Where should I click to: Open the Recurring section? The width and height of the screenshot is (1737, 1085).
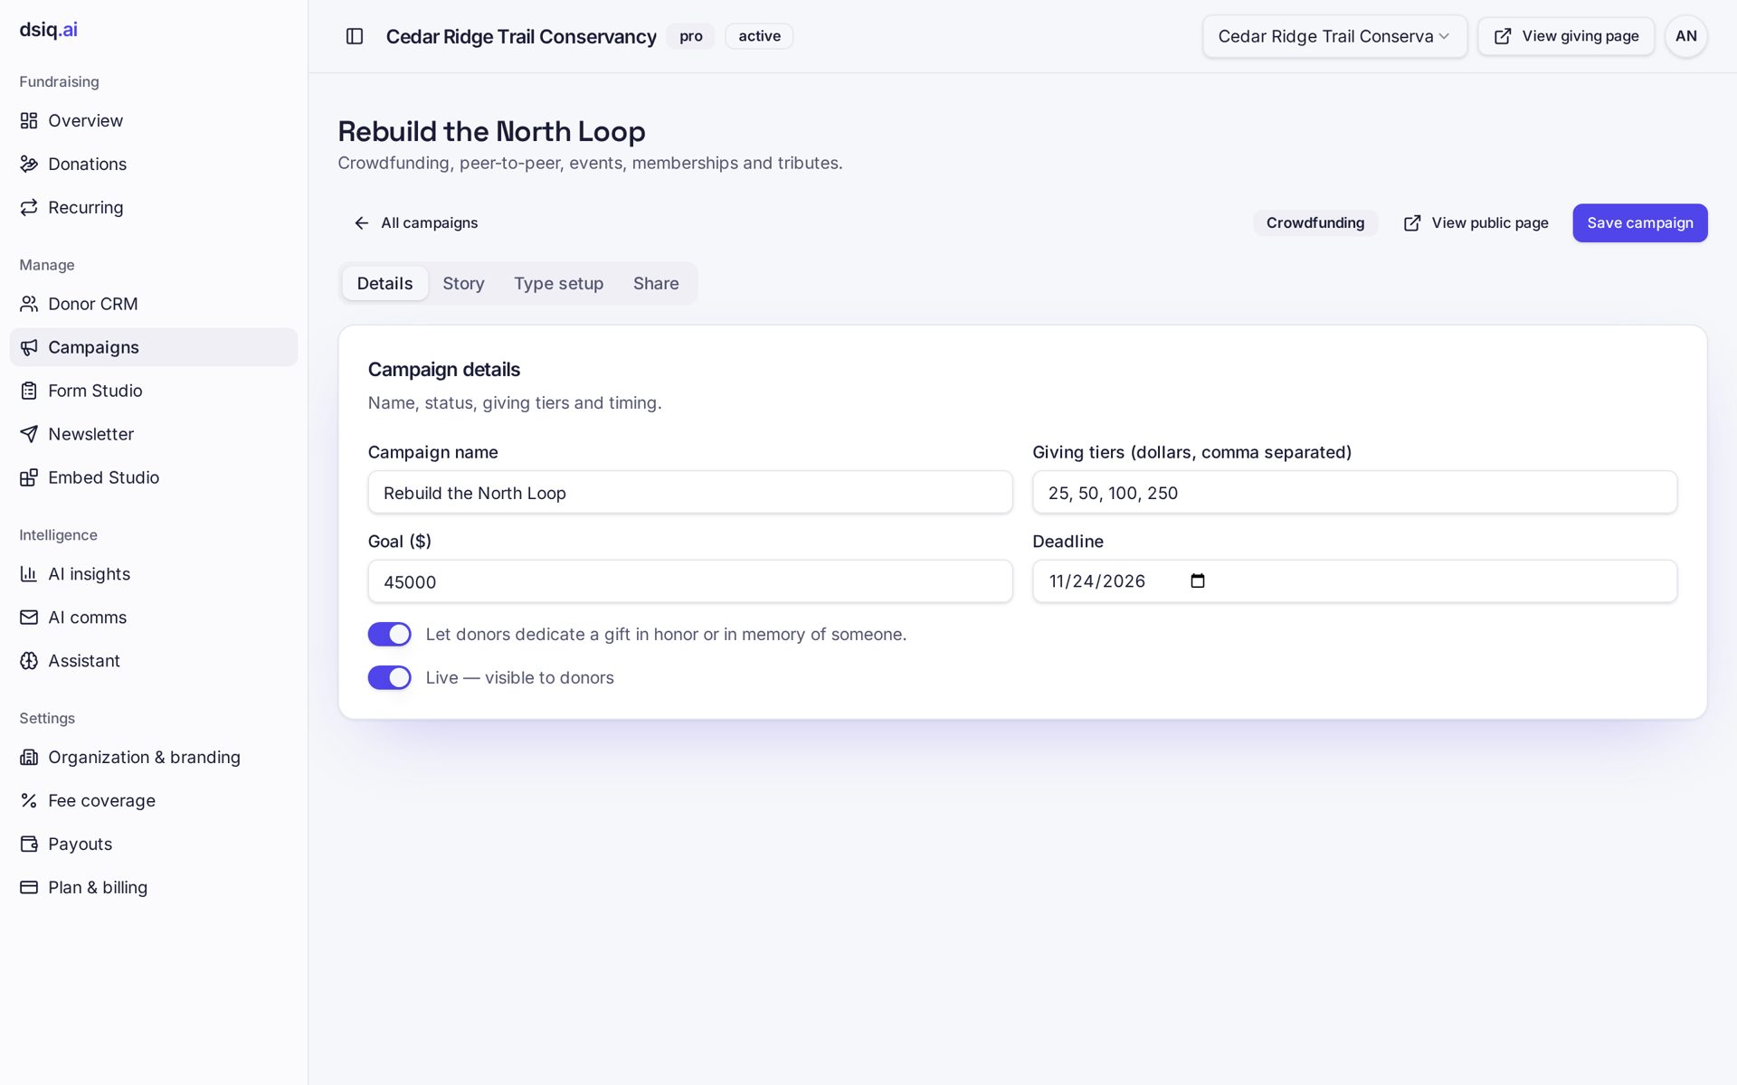[x=154, y=207]
